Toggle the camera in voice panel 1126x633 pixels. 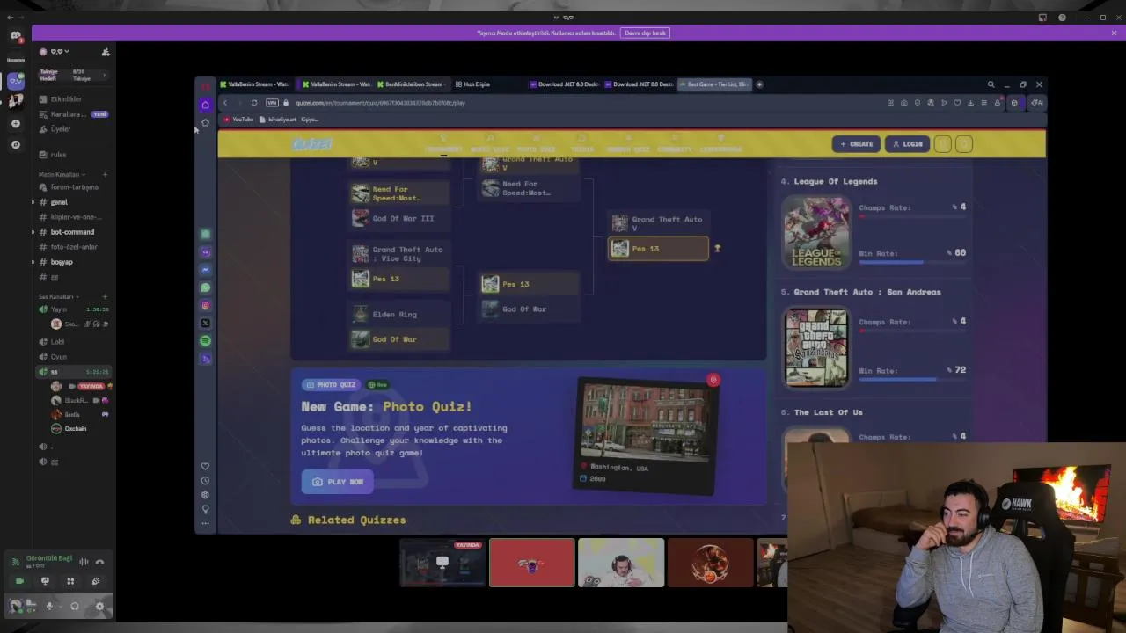pyautogui.click(x=19, y=581)
